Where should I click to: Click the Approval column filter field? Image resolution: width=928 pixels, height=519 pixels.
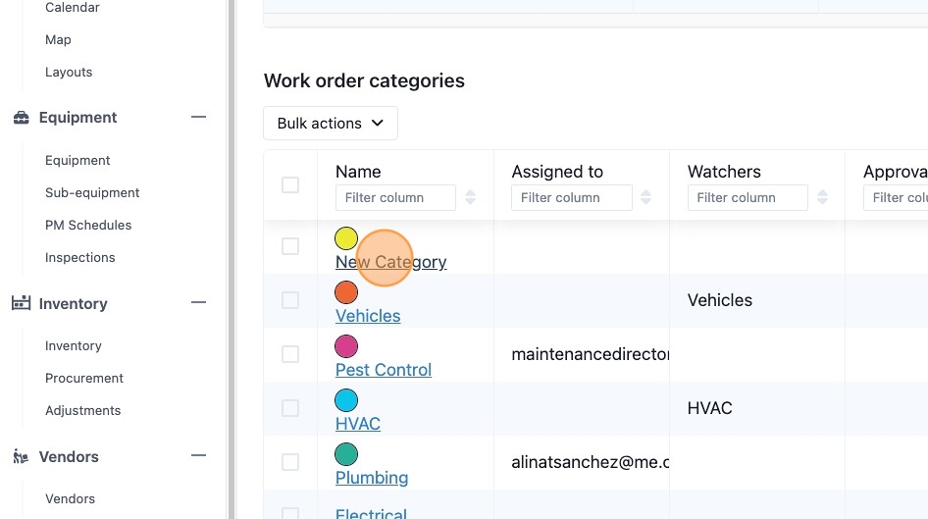tap(896, 197)
